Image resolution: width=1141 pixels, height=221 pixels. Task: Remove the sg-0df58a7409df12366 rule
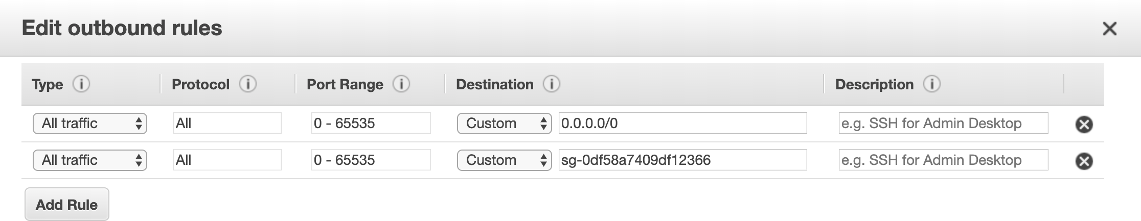click(x=1084, y=161)
